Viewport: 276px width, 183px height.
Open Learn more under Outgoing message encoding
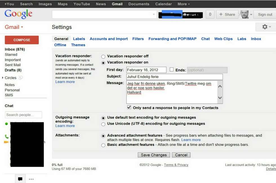(65, 126)
